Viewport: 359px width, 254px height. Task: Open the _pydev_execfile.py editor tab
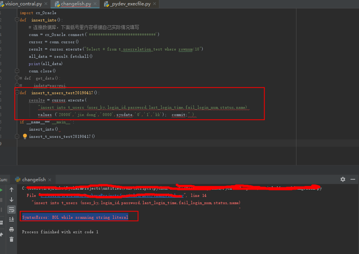[x=130, y=4]
